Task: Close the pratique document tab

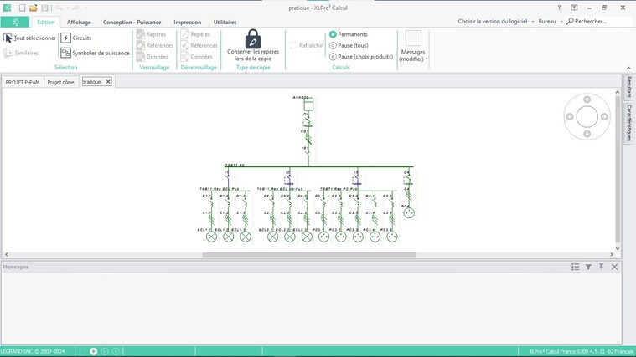Action: (x=108, y=82)
